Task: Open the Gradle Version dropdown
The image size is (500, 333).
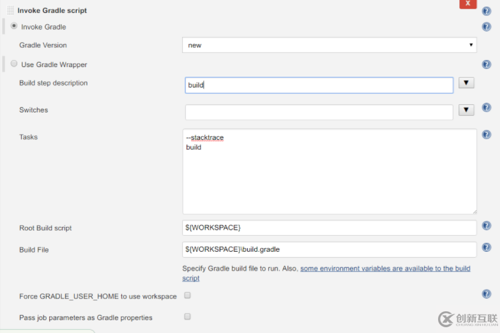Action: pos(330,45)
